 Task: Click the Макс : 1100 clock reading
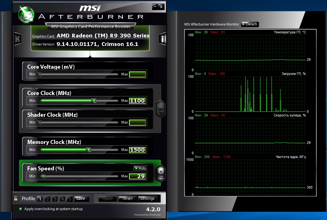click(x=221, y=157)
